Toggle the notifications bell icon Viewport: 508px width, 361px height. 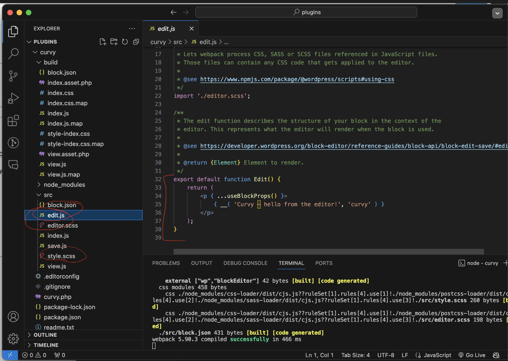tap(496, 355)
